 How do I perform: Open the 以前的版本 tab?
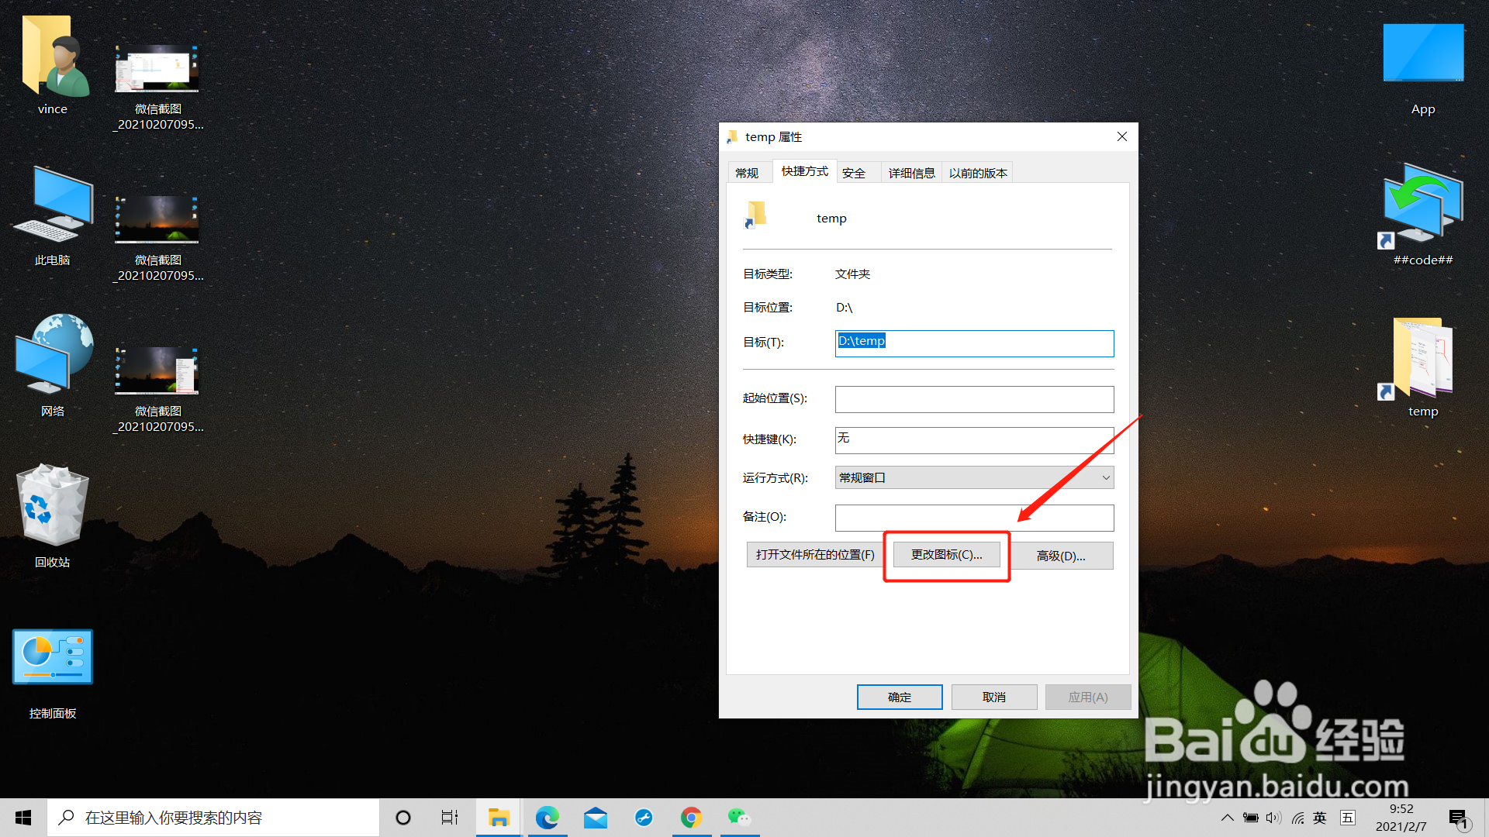tap(977, 173)
